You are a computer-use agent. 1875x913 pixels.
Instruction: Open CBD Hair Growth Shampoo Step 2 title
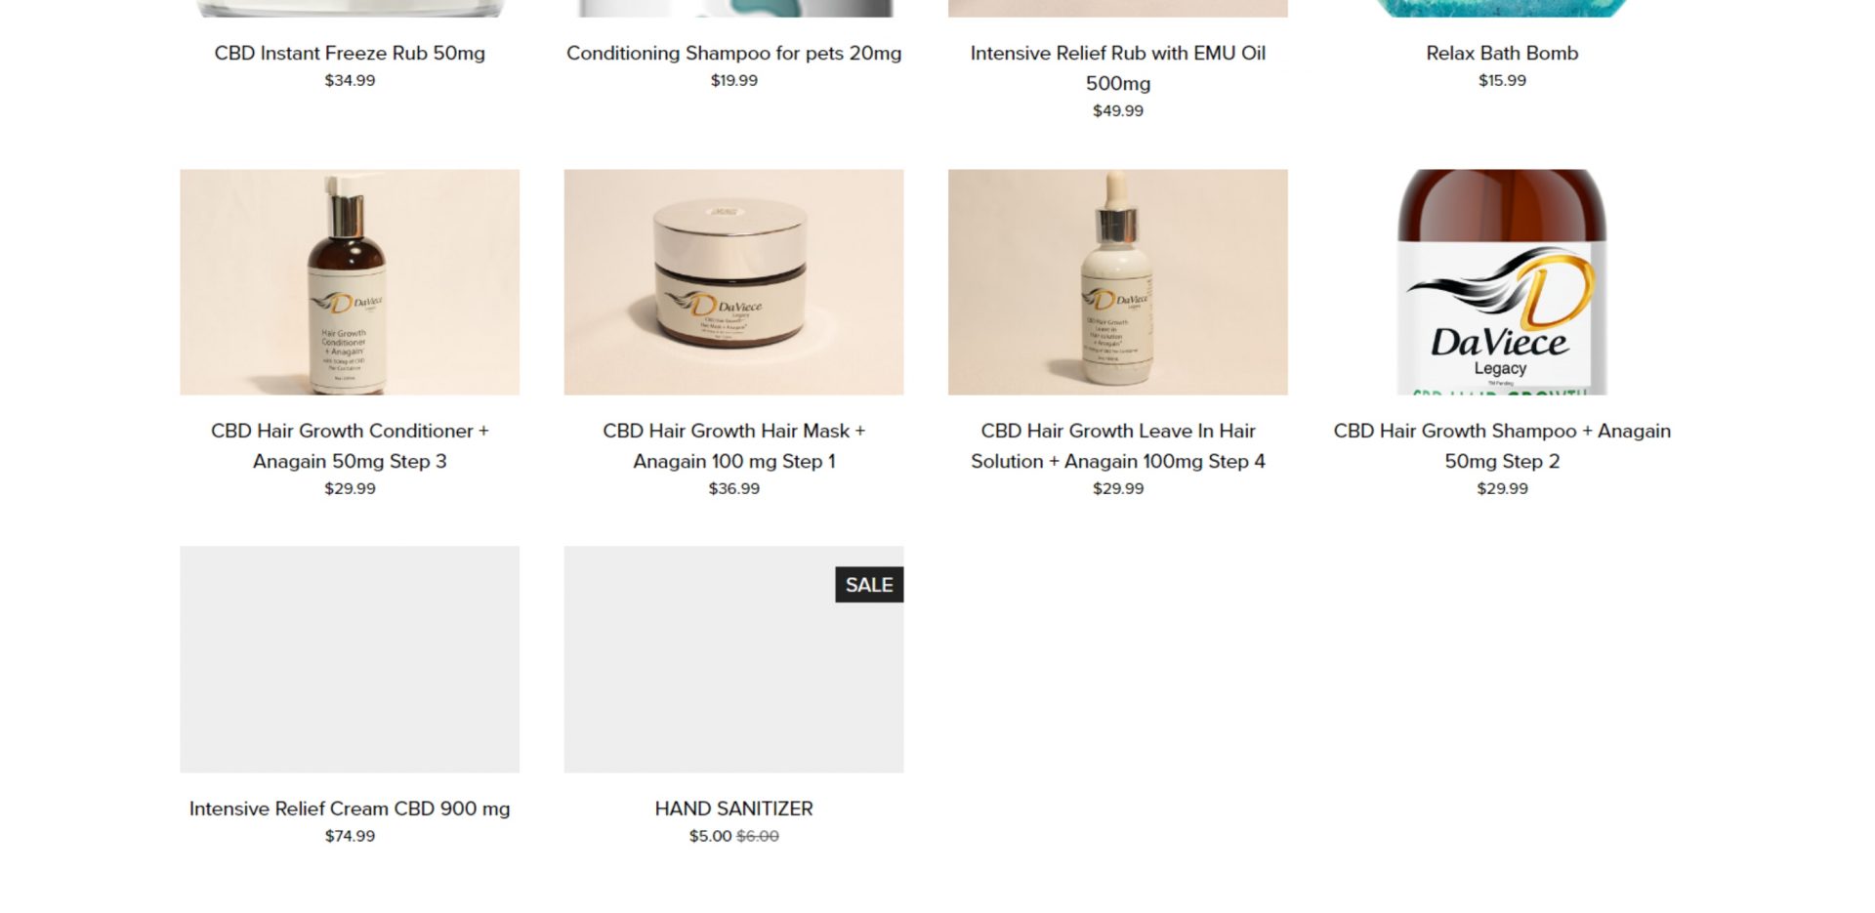click(x=1502, y=445)
